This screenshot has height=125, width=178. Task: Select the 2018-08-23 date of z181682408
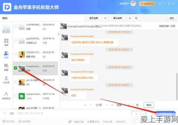(48, 25)
